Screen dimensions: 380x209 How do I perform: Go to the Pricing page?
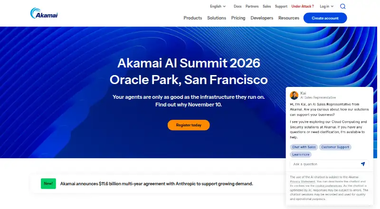pyautogui.click(x=238, y=18)
